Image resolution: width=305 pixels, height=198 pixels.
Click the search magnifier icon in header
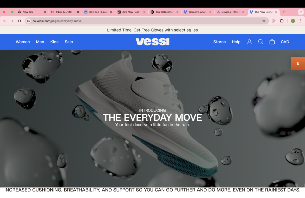coord(261,42)
